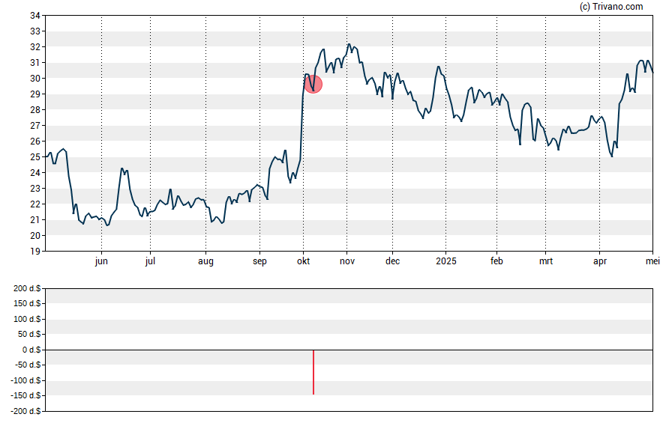Image resolution: width=666 pixels, height=423 pixels.
Task: Click the '27' price axis label
Action: click(x=34, y=126)
